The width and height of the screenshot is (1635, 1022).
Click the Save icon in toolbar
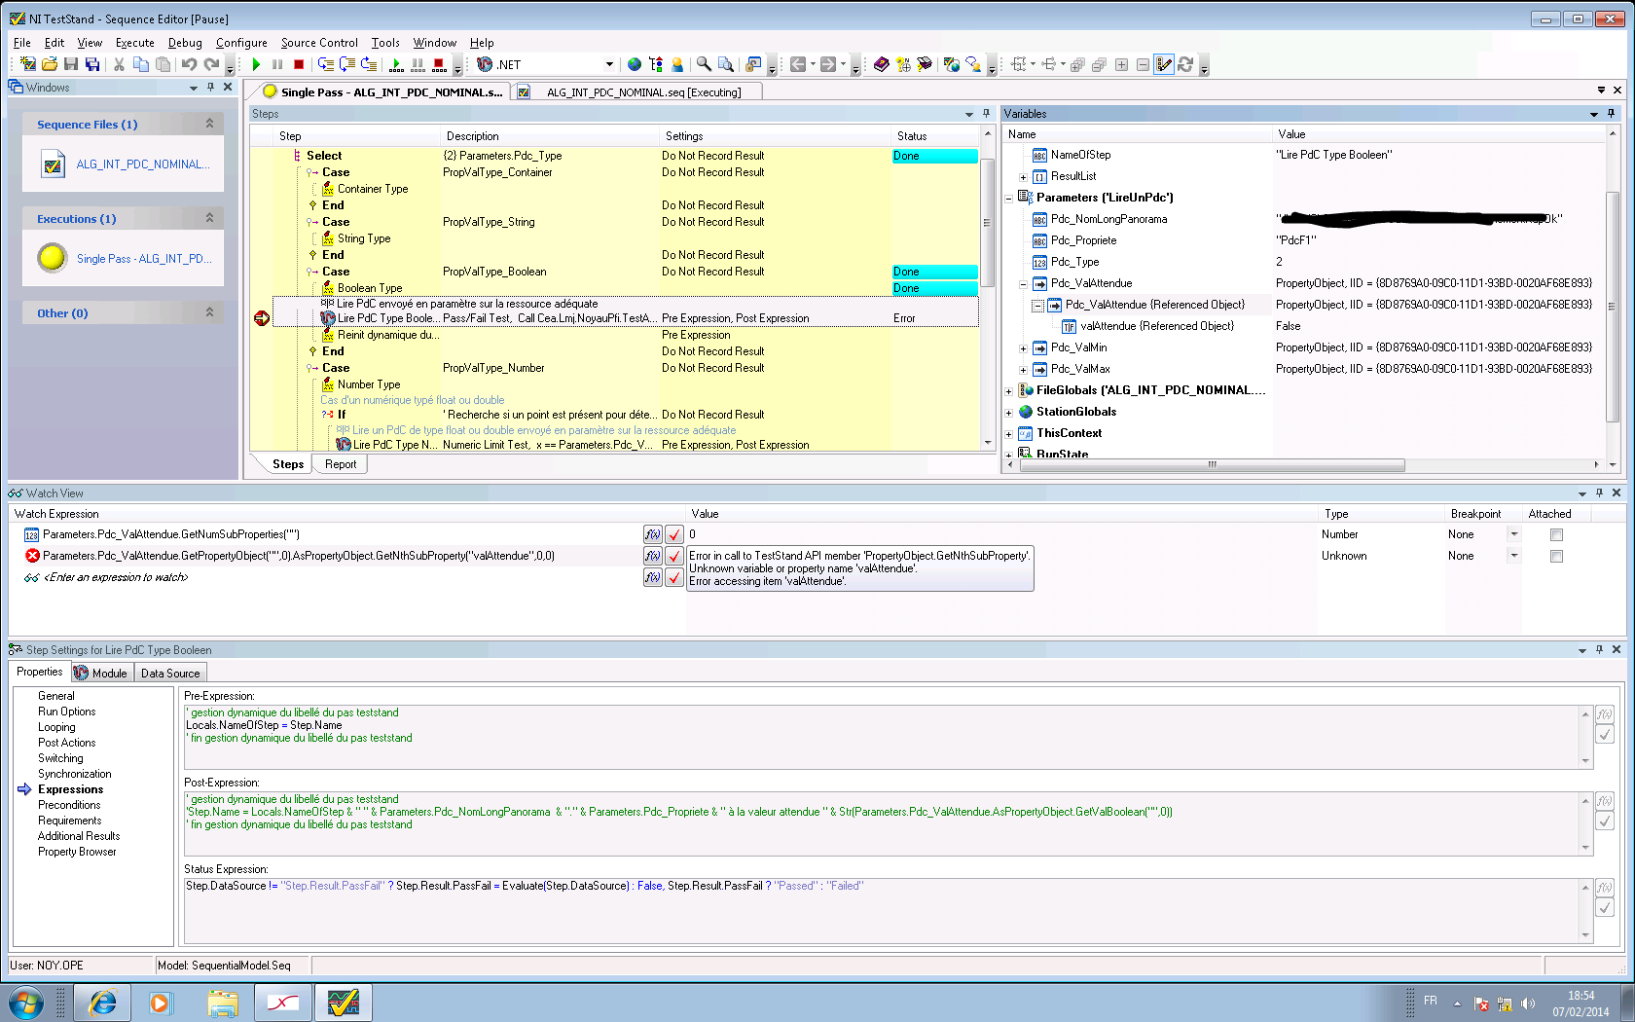(71, 64)
